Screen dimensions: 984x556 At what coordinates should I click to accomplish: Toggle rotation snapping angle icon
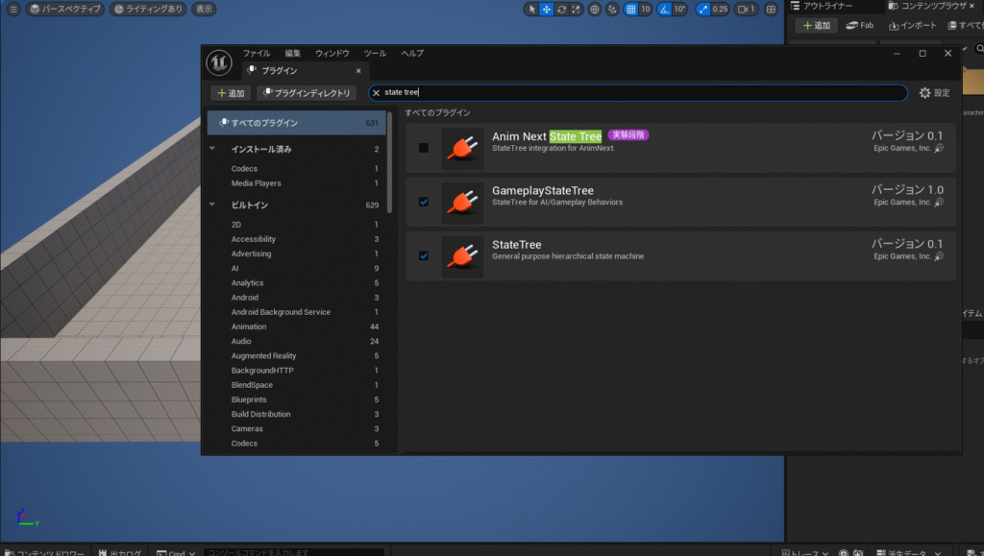(x=665, y=10)
